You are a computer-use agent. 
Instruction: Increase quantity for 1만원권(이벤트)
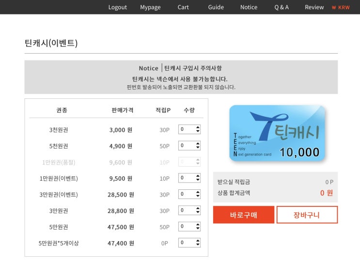pos(198,176)
